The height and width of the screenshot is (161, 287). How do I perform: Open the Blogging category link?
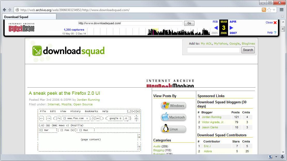click(158, 150)
